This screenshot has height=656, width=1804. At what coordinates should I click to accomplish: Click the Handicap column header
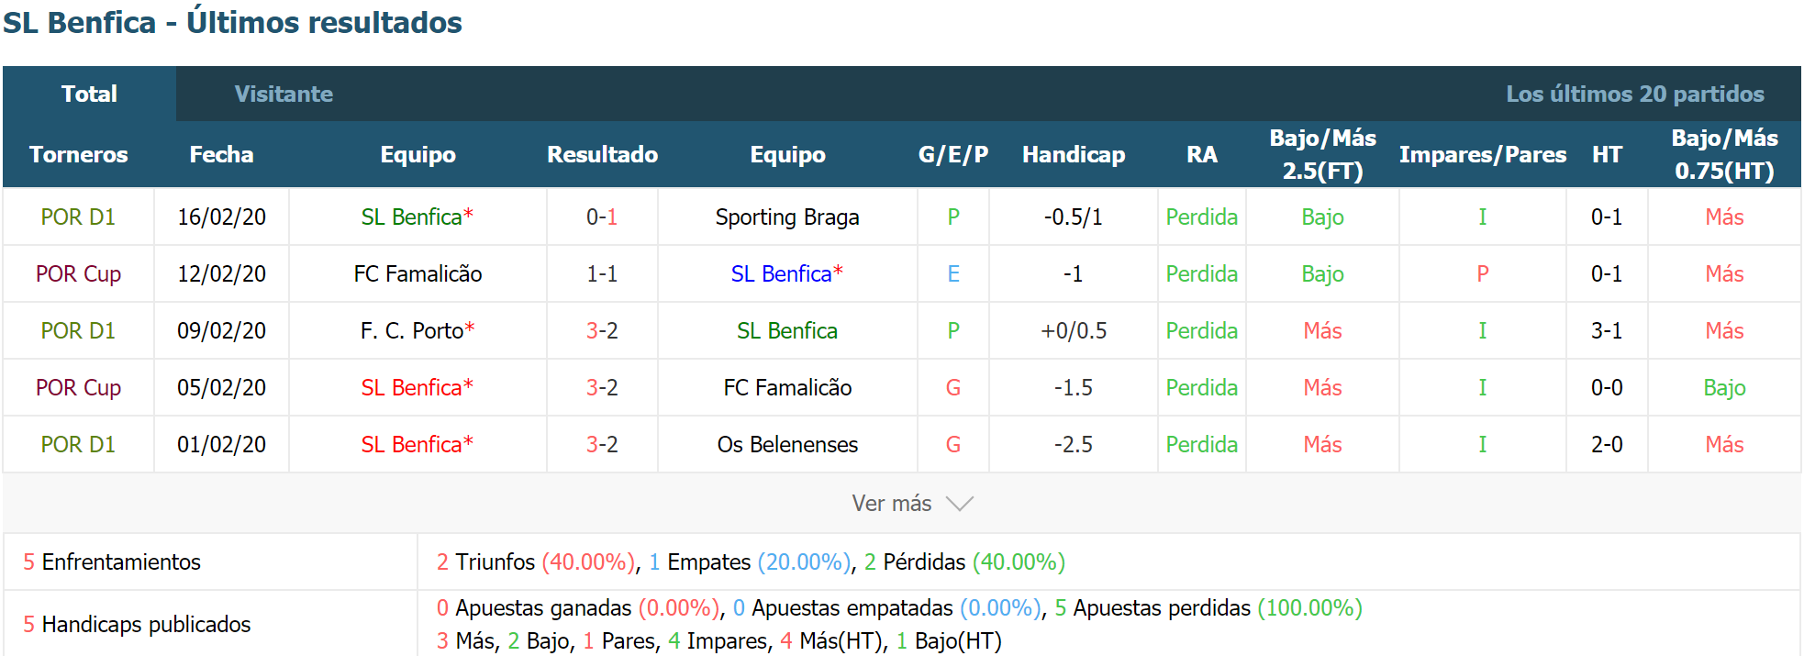pos(1074,154)
